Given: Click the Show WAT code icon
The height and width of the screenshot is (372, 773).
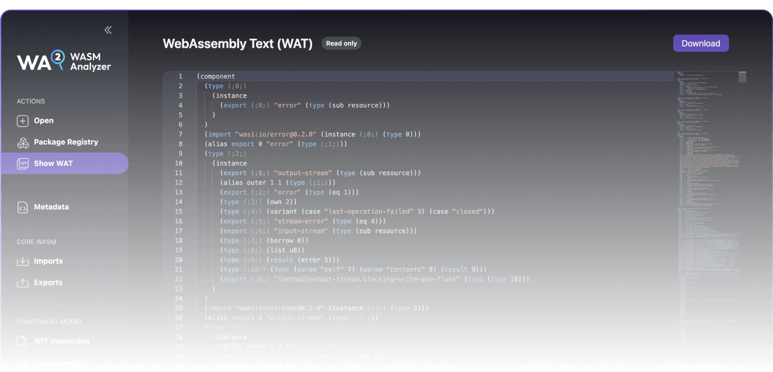Looking at the screenshot, I should pos(23,164).
